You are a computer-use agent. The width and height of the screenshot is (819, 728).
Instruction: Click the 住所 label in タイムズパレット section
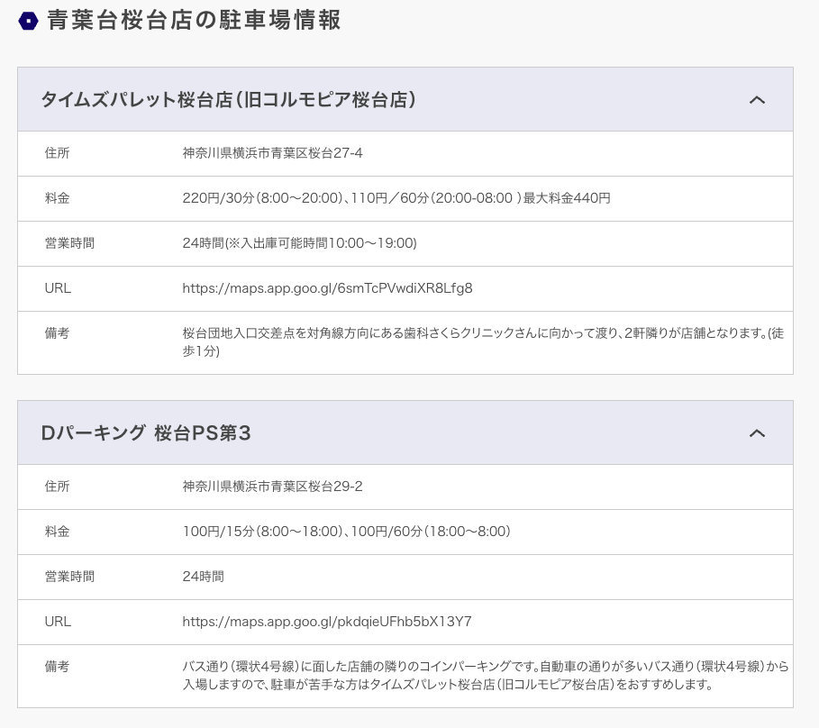coord(57,153)
